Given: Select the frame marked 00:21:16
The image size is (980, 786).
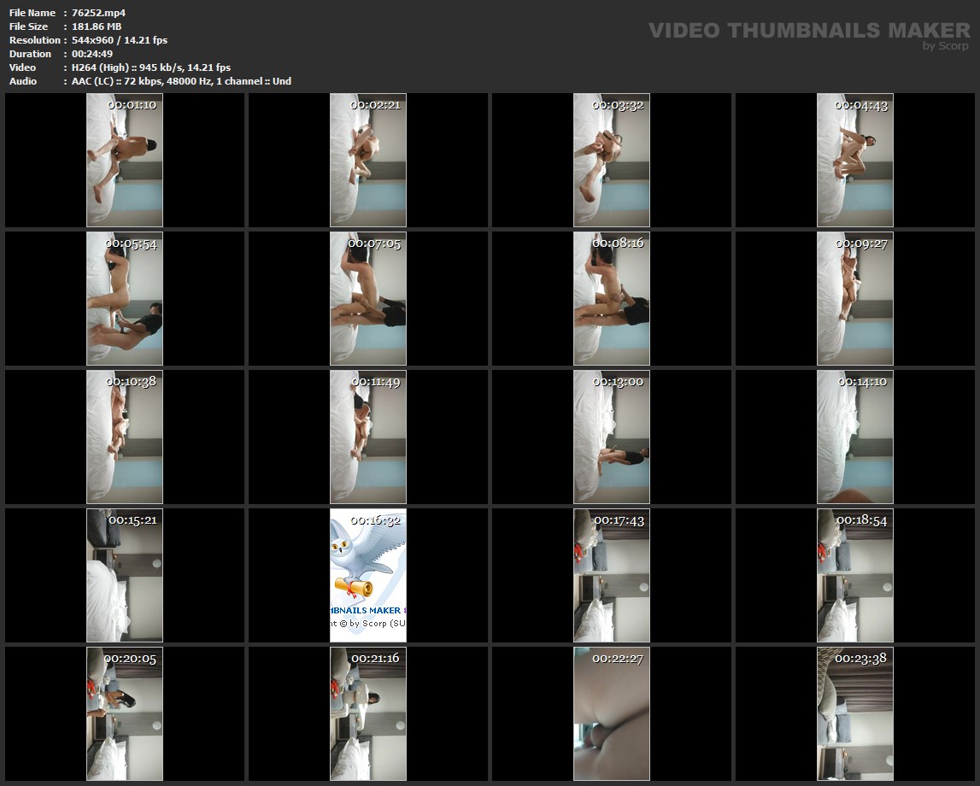Looking at the screenshot, I should coord(368,713).
